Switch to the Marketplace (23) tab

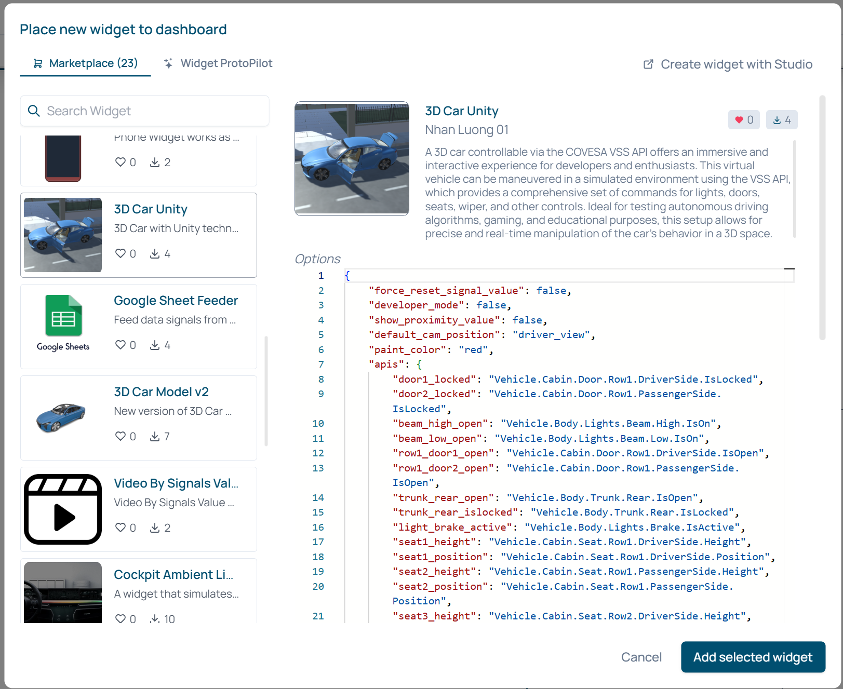86,63
